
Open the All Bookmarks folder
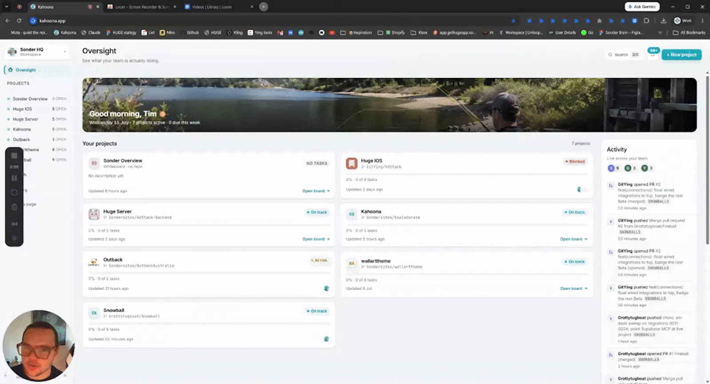click(x=689, y=32)
